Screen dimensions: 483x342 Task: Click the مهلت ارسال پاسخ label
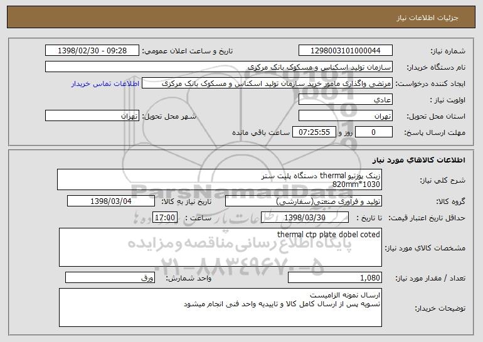435,132
